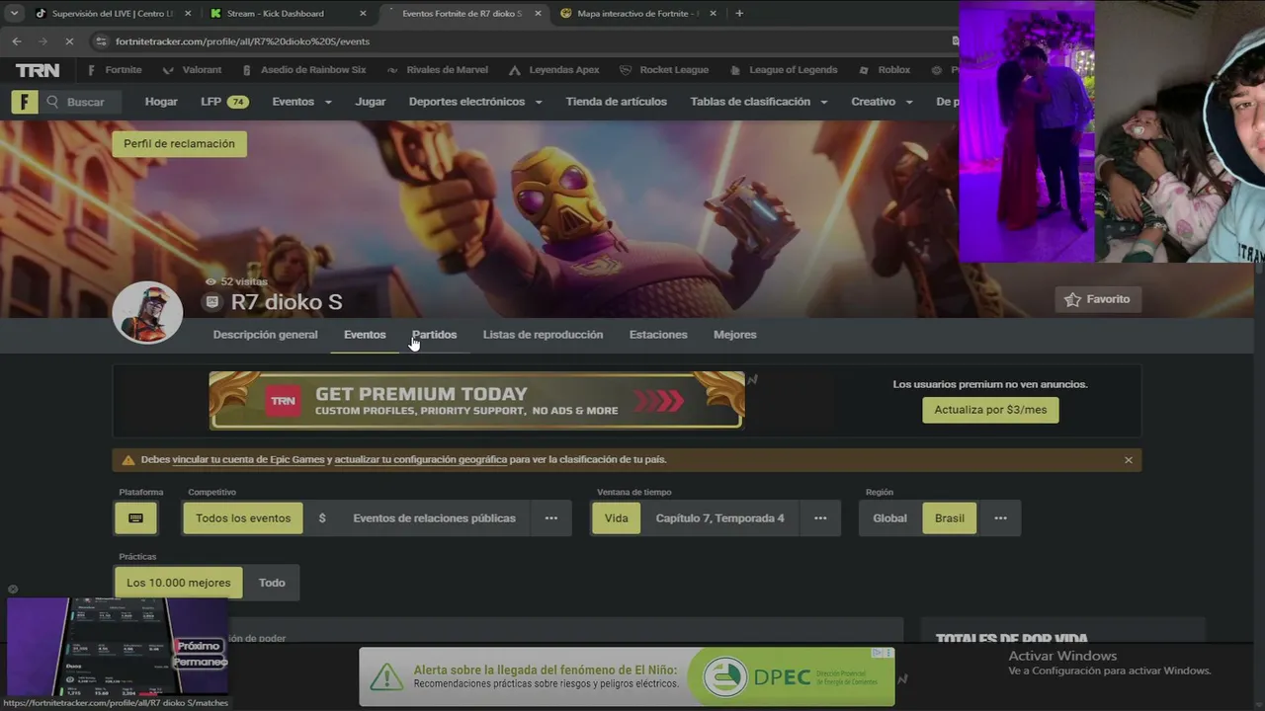Viewport: 1265px width, 711px height.
Task: Select the Eventos profile tab
Action: 365,335
